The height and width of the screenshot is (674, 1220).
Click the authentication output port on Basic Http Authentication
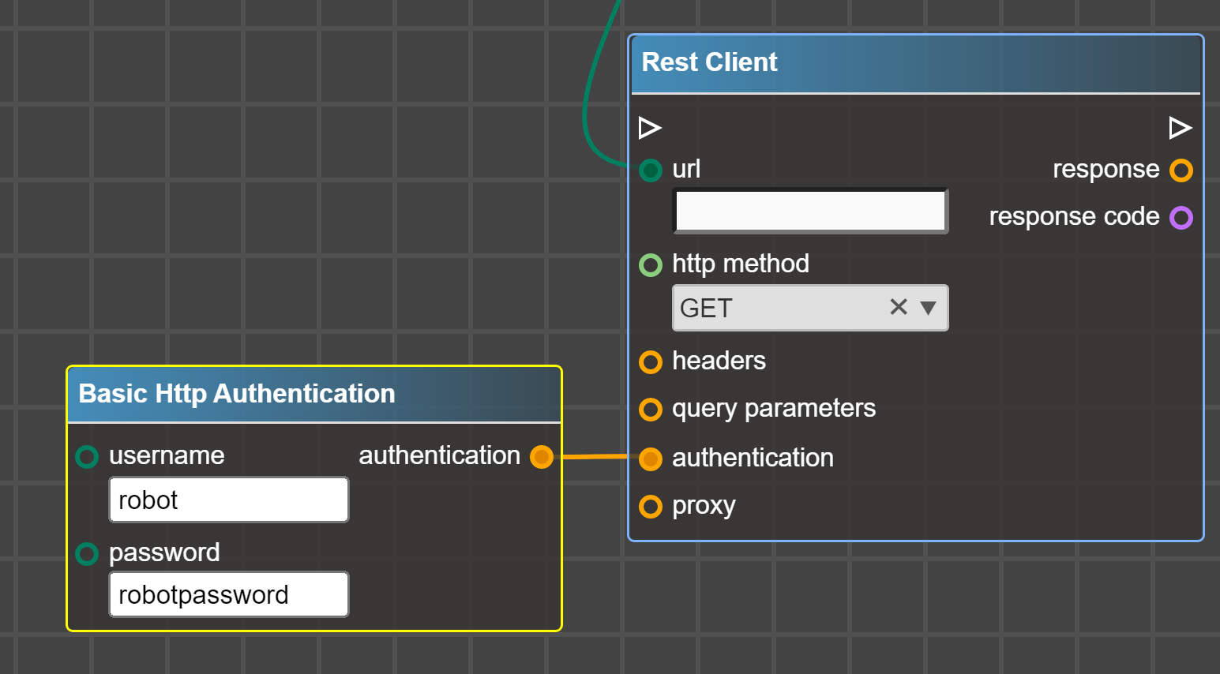[542, 456]
